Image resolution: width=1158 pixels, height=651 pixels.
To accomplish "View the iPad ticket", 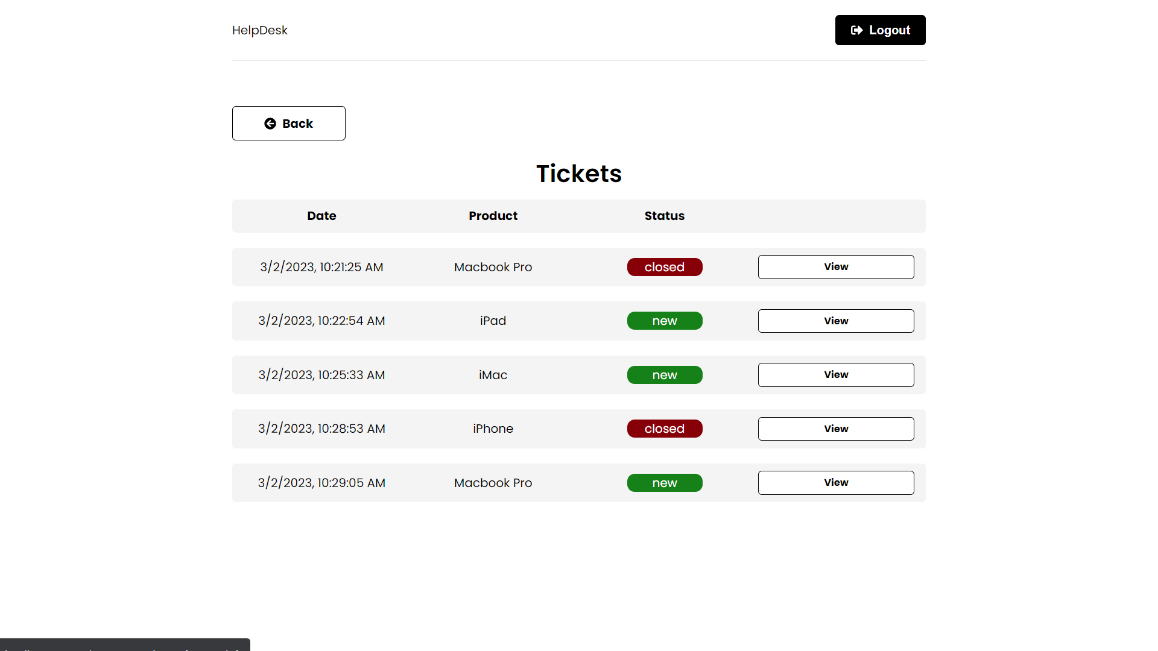I will point(835,321).
